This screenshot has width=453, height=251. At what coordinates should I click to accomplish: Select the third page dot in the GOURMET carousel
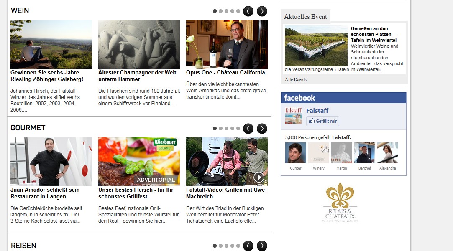point(227,128)
